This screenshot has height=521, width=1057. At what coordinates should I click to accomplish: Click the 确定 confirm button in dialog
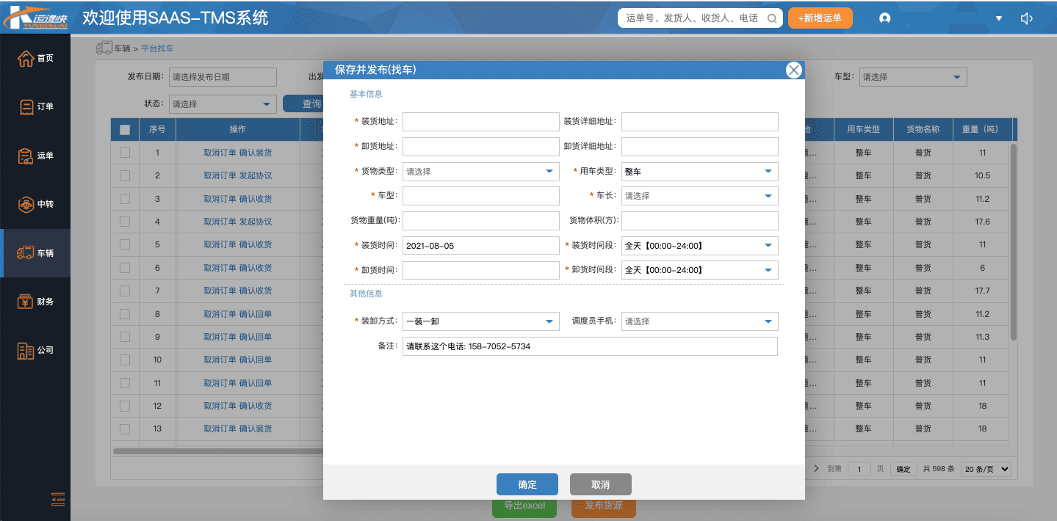pyautogui.click(x=527, y=484)
